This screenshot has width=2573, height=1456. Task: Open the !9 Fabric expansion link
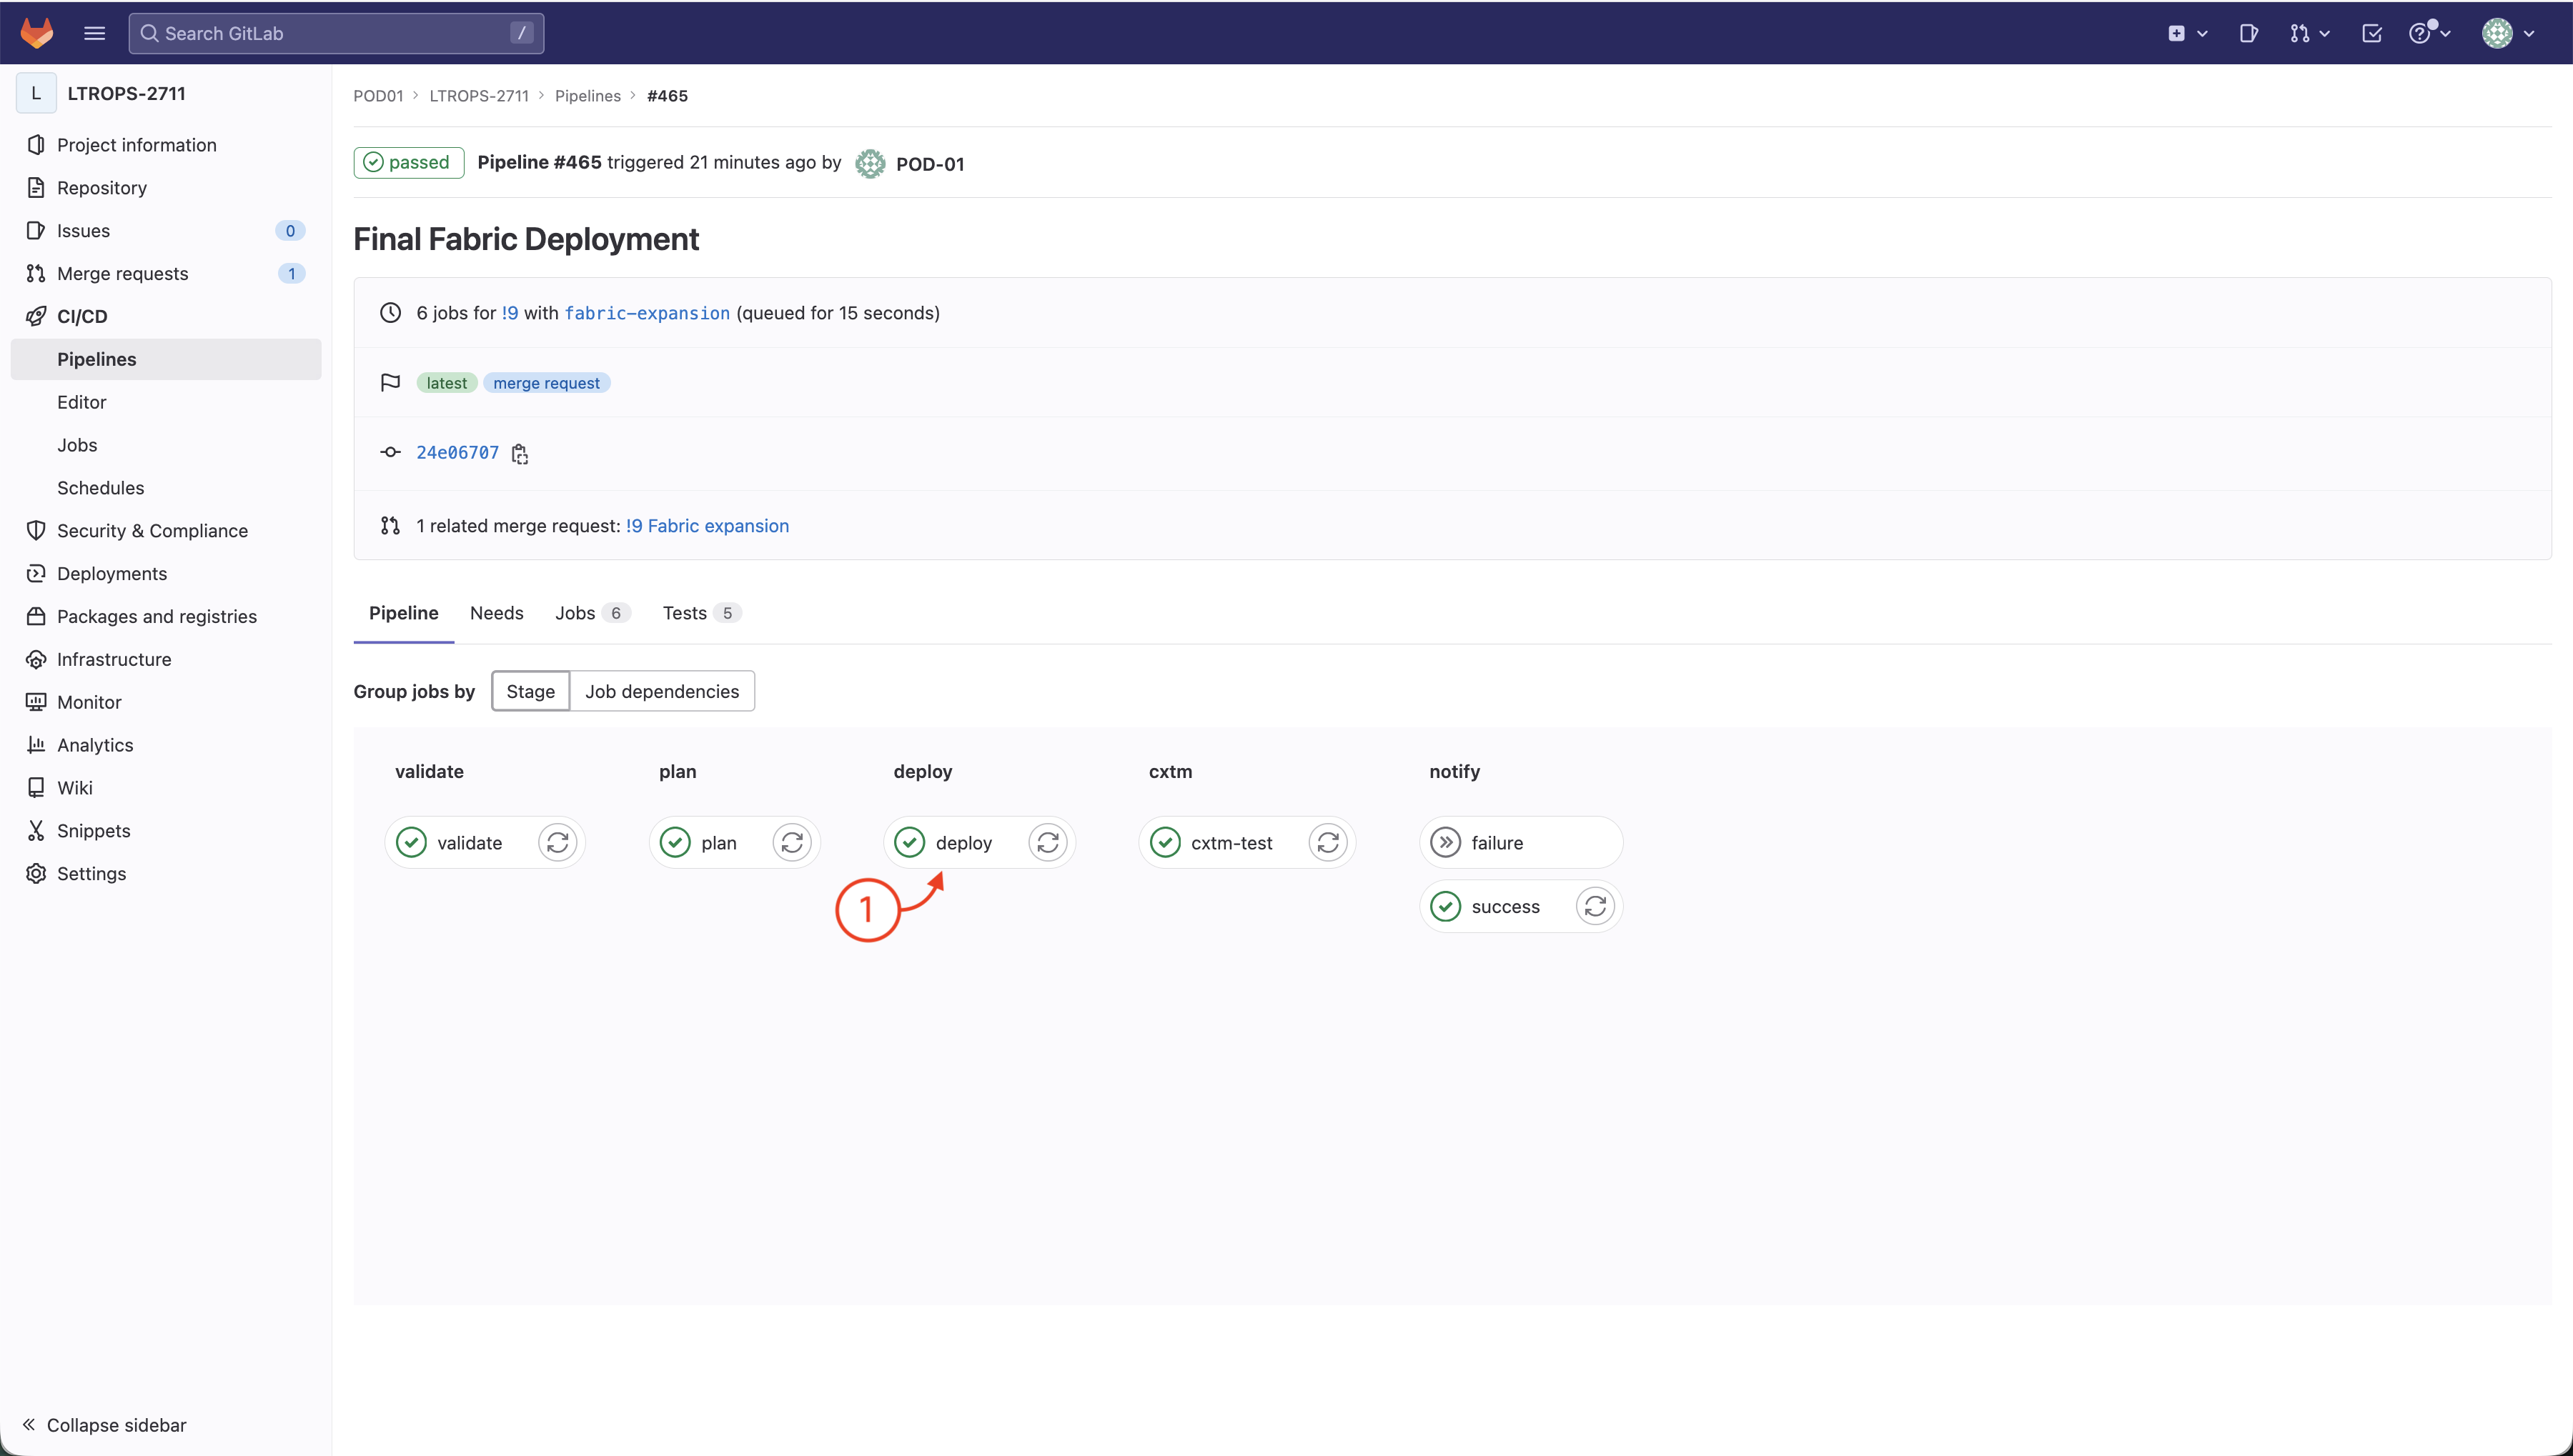pos(706,526)
